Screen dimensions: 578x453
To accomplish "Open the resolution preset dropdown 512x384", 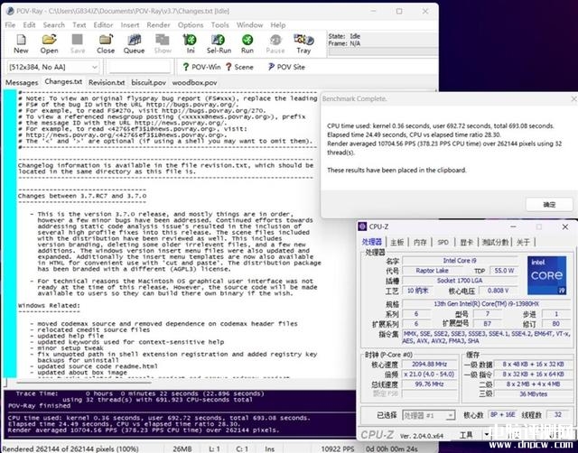I will tap(53, 67).
